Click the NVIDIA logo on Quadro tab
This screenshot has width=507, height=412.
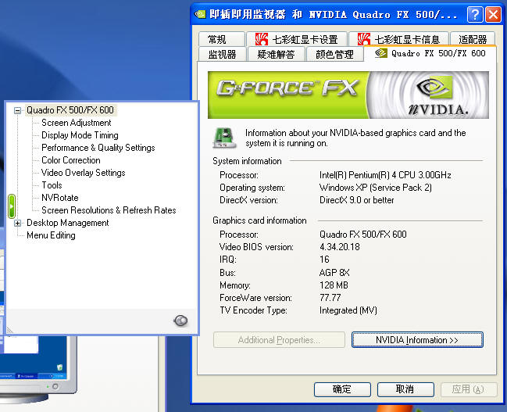381,52
